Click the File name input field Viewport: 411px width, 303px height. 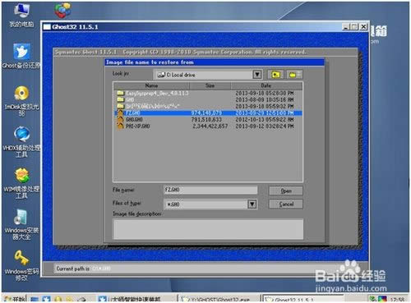(x=210, y=190)
